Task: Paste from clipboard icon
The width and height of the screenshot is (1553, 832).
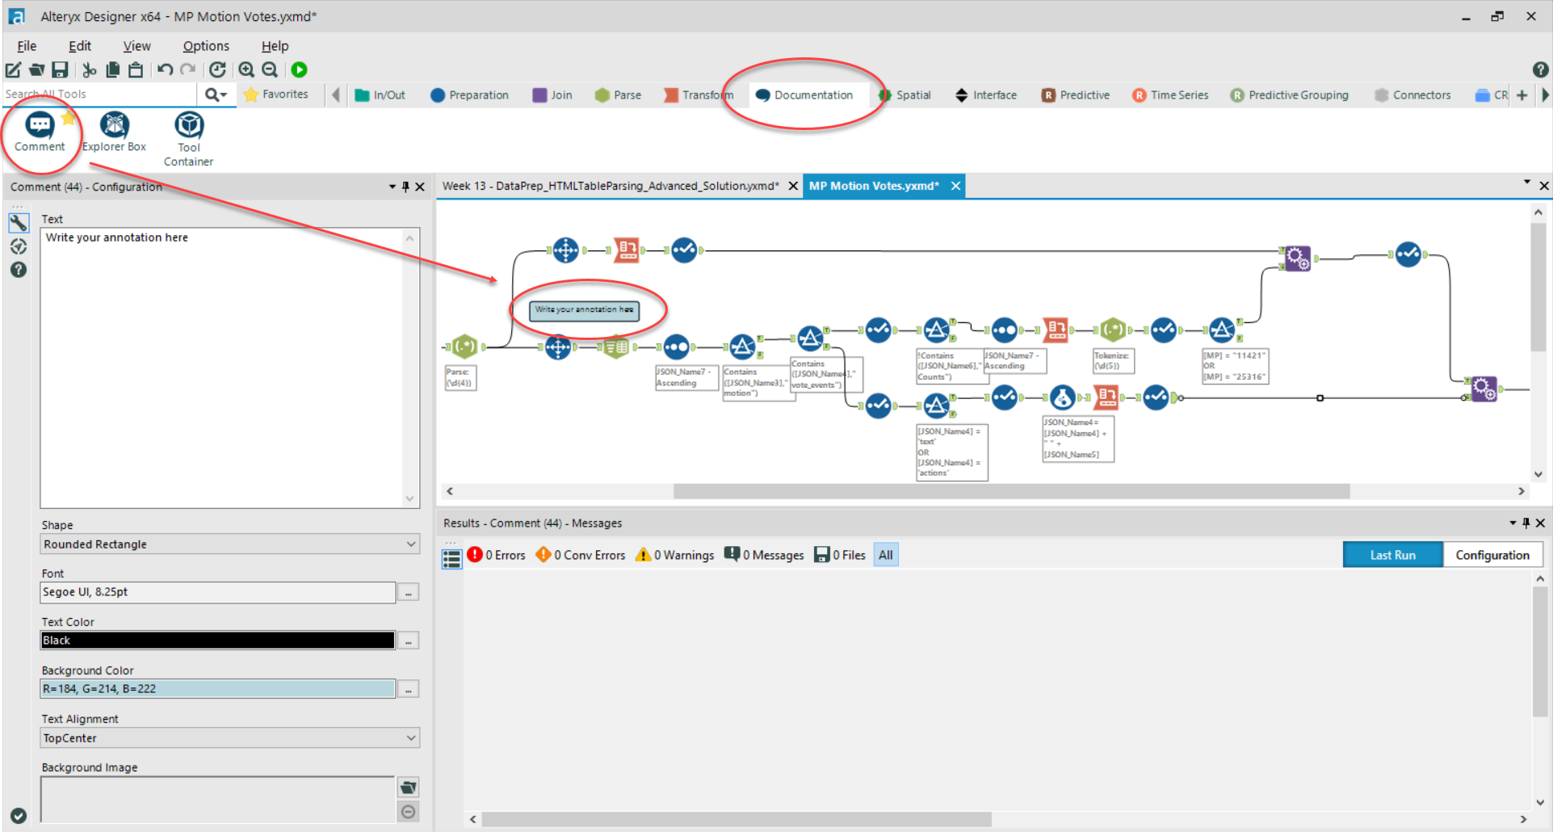Action: tap(136, 70)
